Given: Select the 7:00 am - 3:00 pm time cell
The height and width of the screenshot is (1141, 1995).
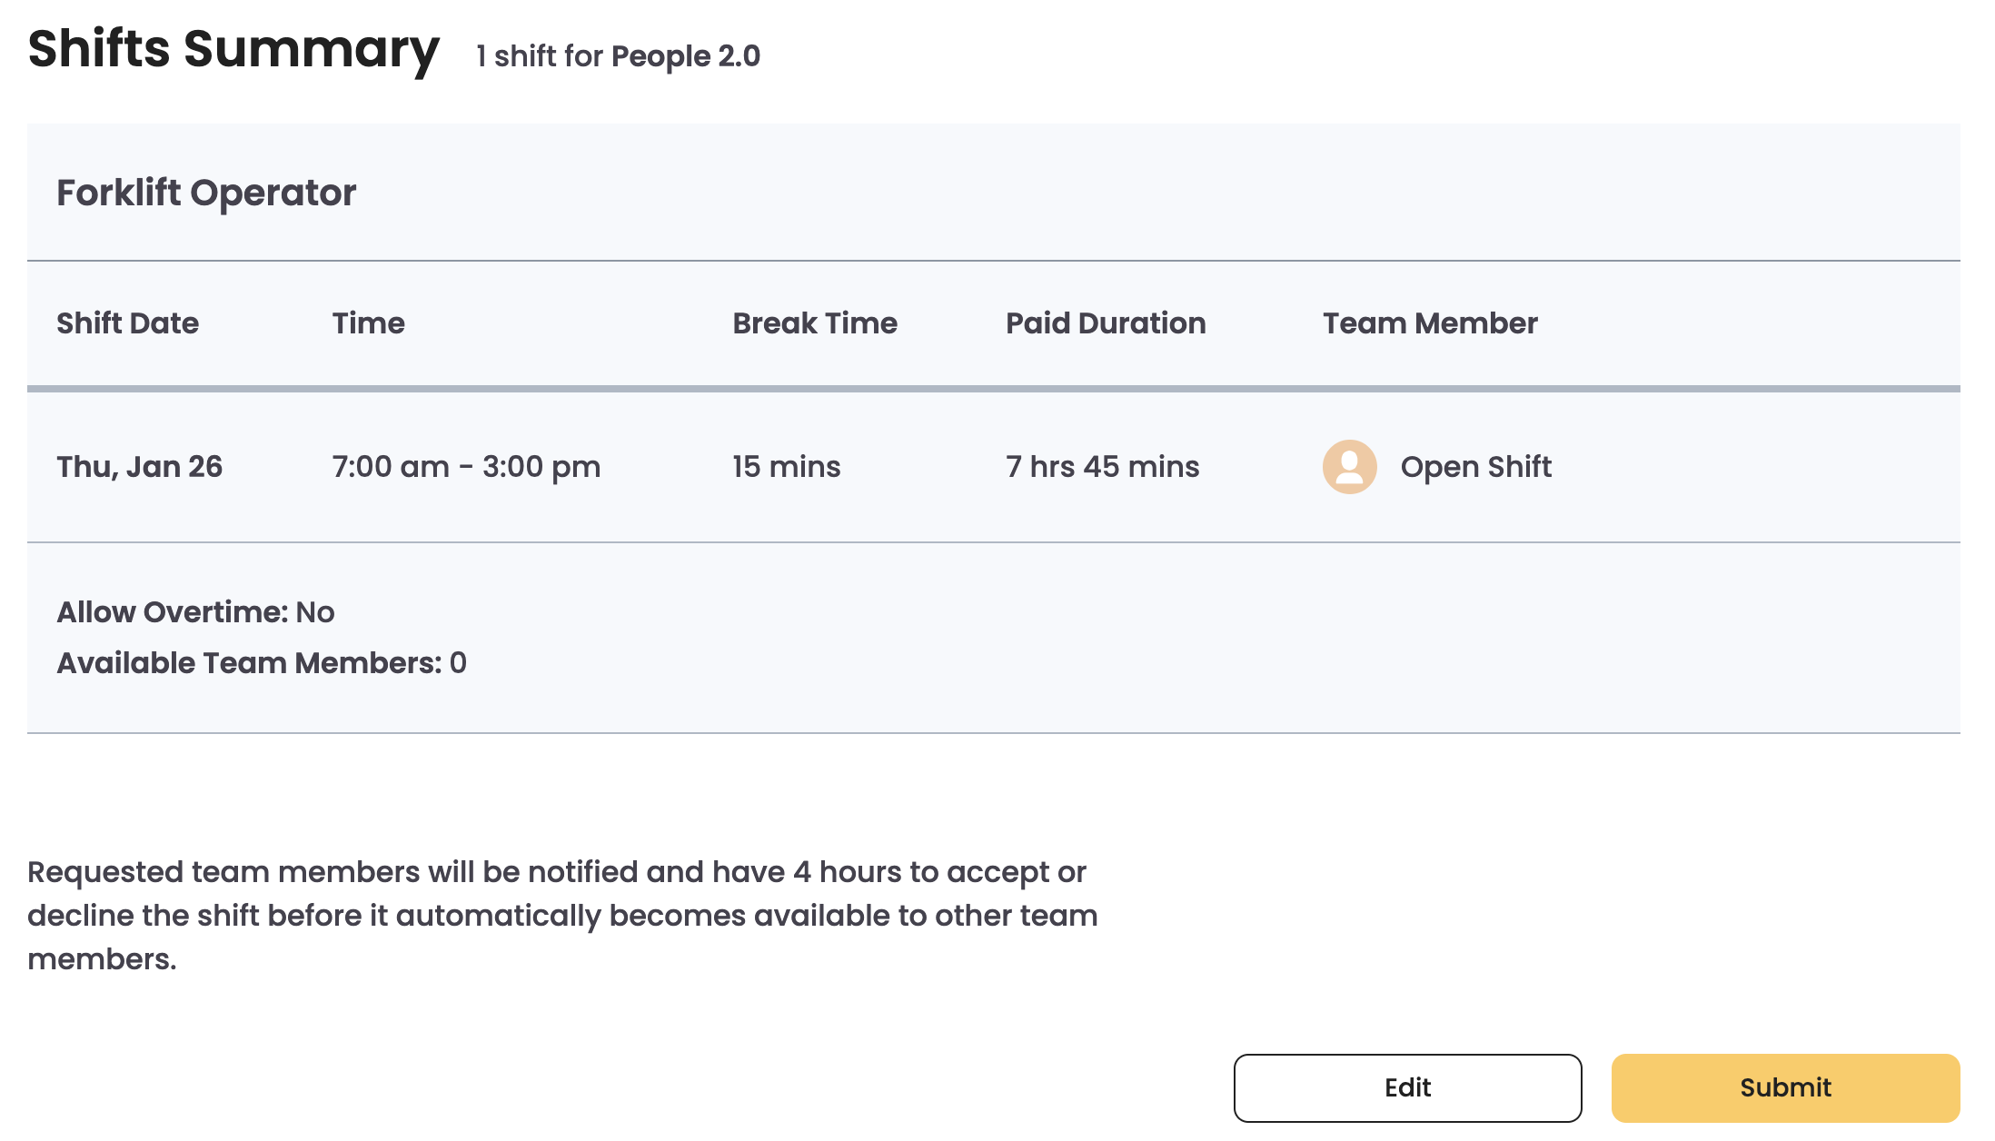Looking at the screenshot, I should click(x=466, y=467).
